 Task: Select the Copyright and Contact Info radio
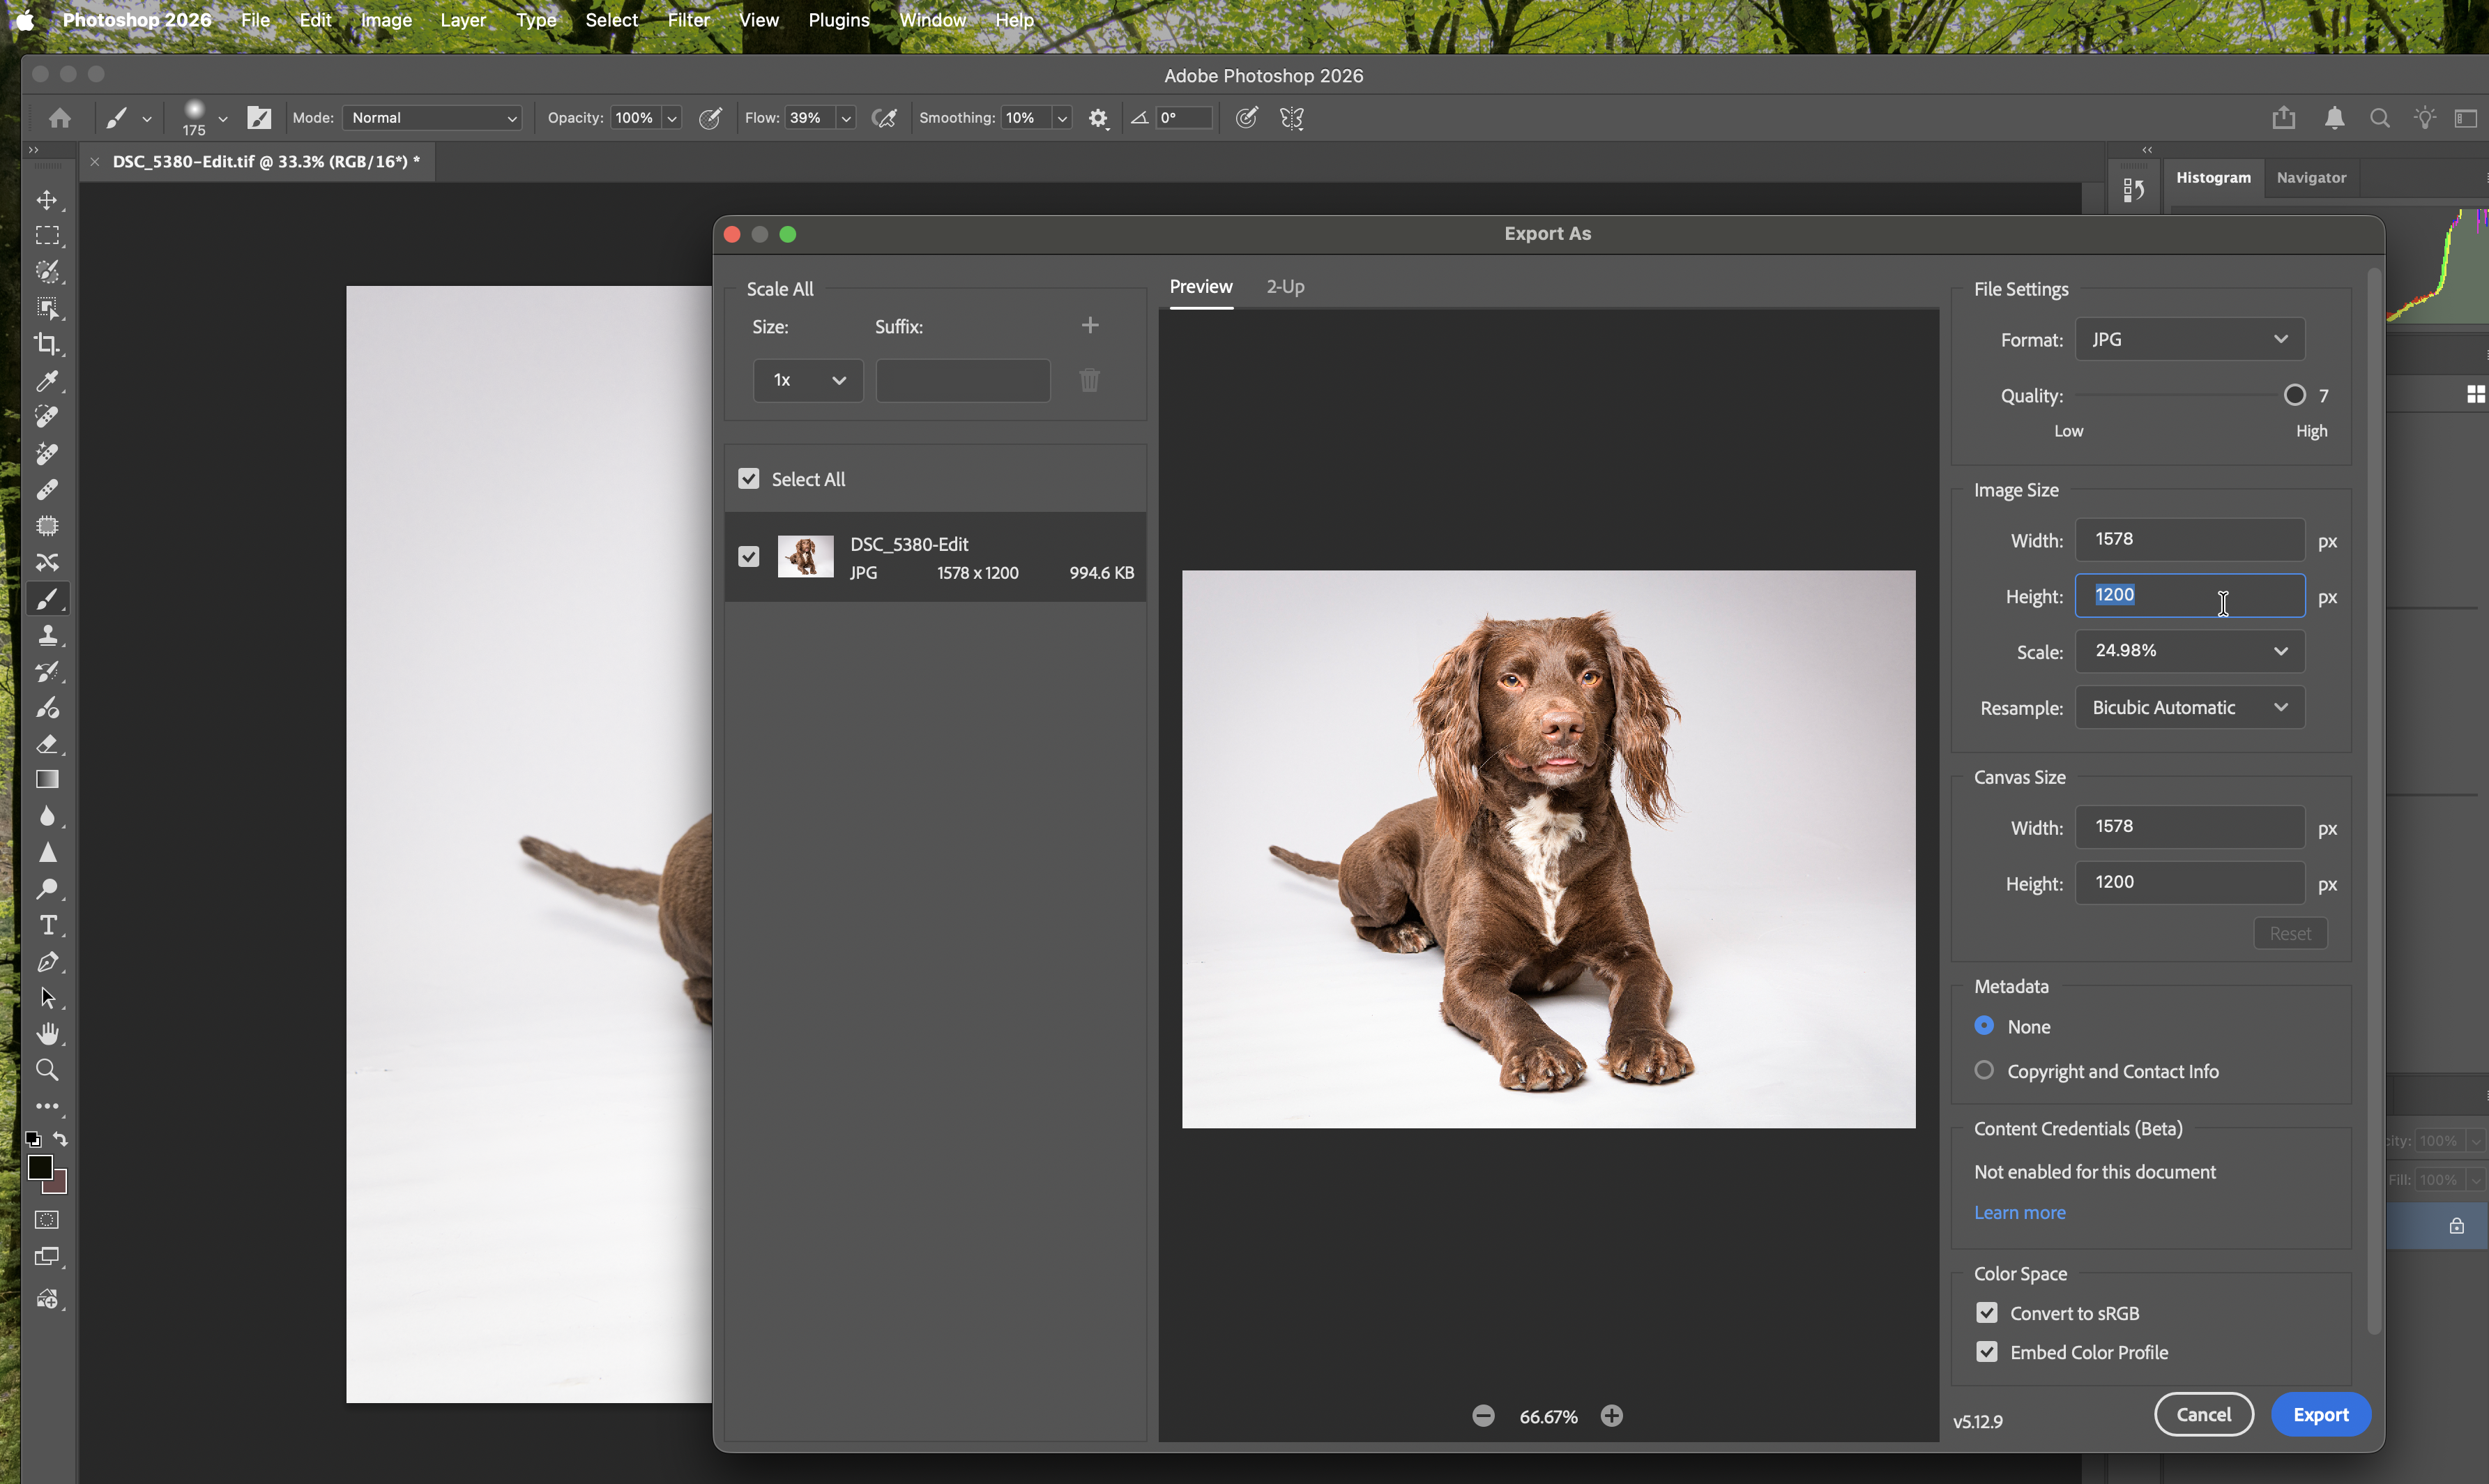click(x=1984, y=1070)
